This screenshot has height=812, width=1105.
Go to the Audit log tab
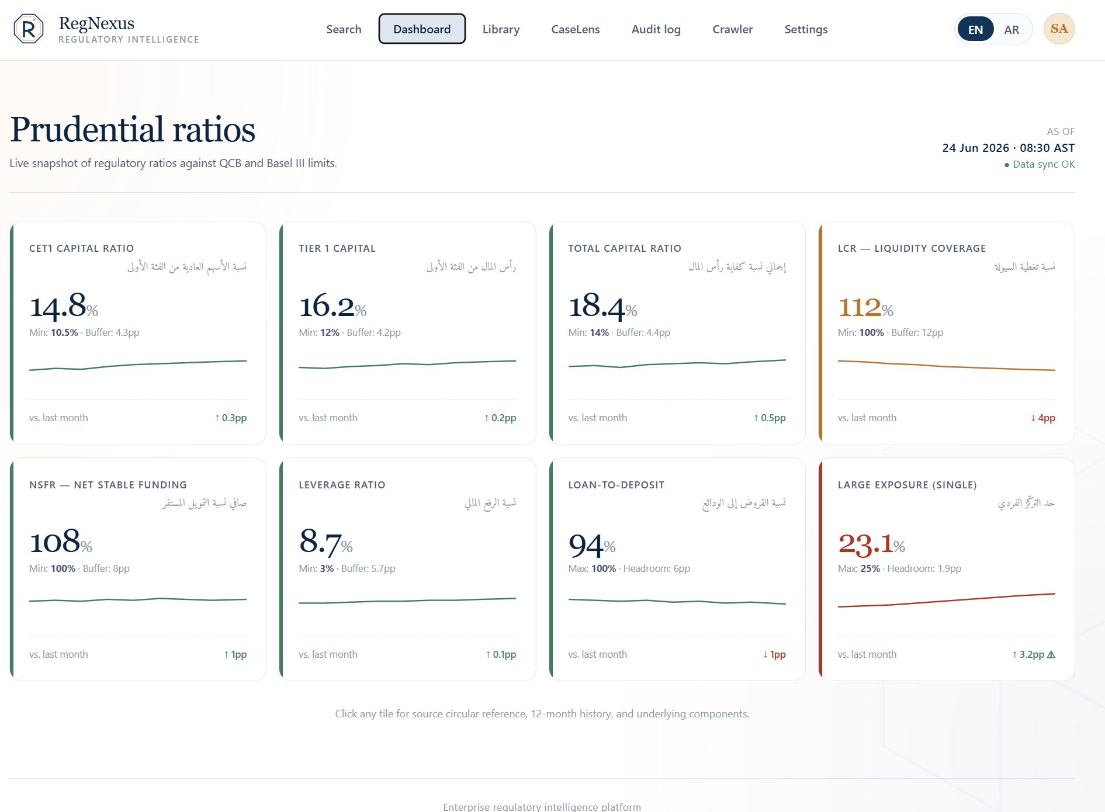tap(656, 29)
